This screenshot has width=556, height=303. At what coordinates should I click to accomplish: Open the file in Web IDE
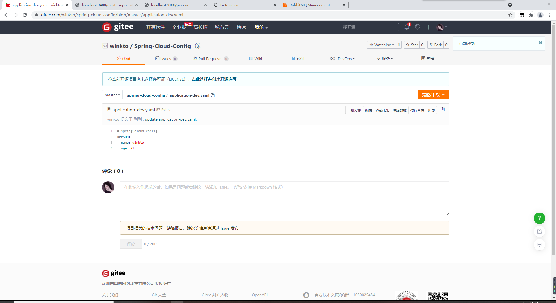coord(382,110)
